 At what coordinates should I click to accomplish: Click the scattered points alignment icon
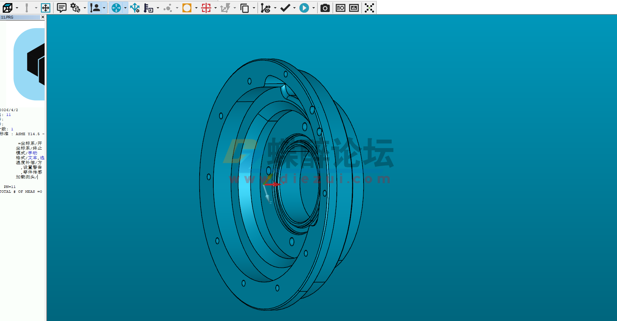pos(369,8)
